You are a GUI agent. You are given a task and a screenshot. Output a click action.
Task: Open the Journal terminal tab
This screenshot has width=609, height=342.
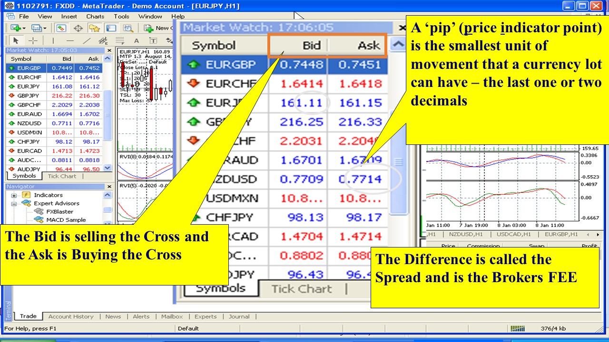239,316
